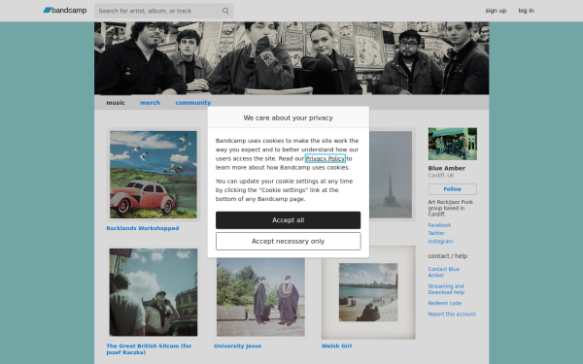Open the Welsh Girl album cover

point(368,292)
